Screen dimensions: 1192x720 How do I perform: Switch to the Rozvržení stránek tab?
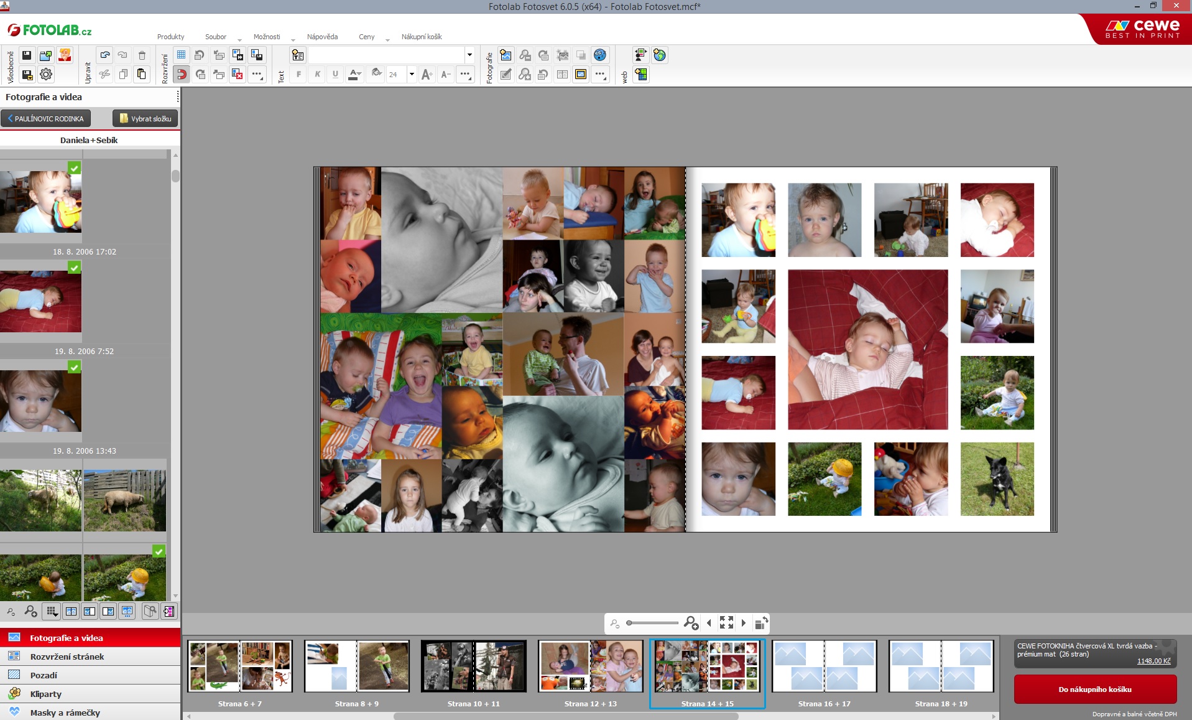[67, 657]
